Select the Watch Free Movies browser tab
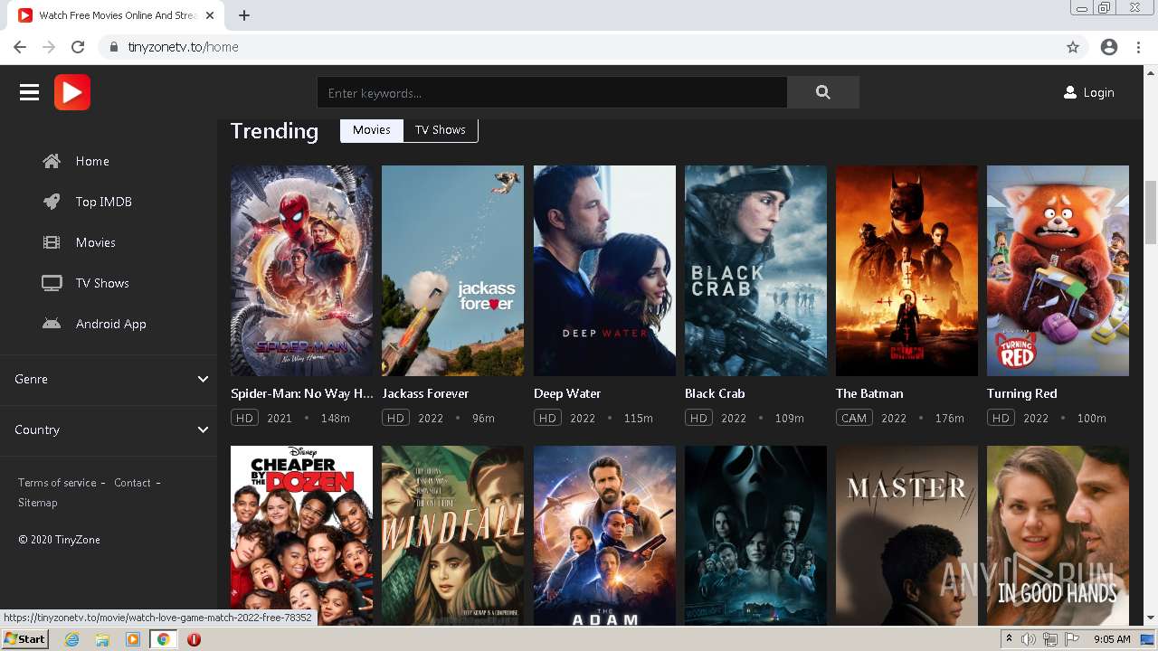The image size is (1158, 651). (118, 15)
